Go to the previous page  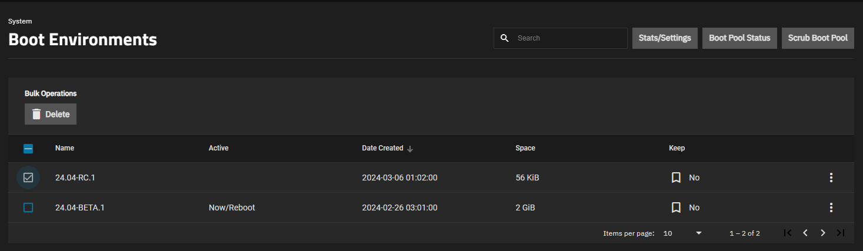pos(805,233)
